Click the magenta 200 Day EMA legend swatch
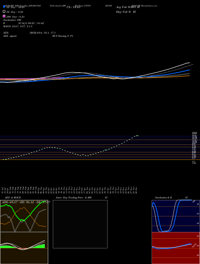Image resolution: width=200 pixels, height=264 pixels. pos(4,16)
